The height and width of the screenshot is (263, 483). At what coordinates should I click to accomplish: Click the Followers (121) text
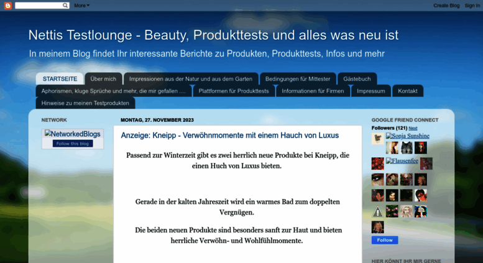point(389,128)
